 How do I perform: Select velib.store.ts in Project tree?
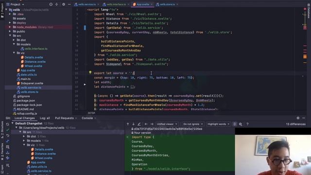coord(28,92)
